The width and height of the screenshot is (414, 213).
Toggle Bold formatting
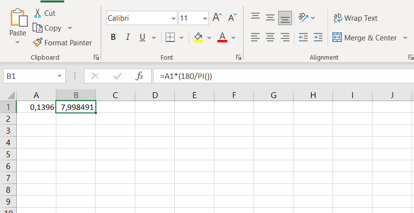pyautogui.click(x=113, y=37)
